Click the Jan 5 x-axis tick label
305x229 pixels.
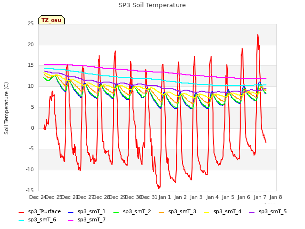click(x=228, y=197)
